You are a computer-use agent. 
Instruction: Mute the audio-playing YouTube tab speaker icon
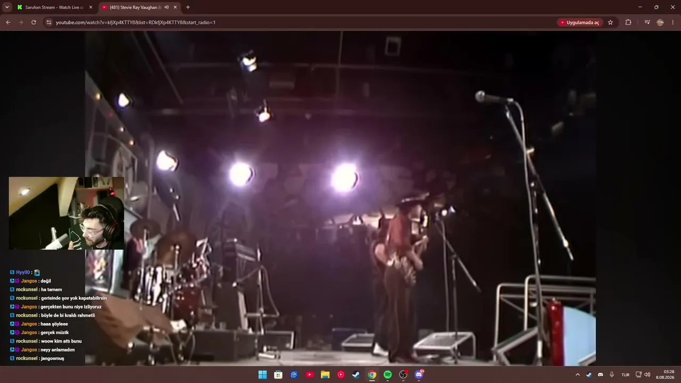tap(167, 7)
